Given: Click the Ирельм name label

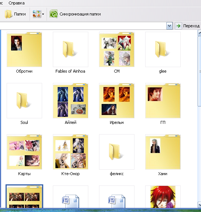Looking at the screenshot, I should click(117, 122).
